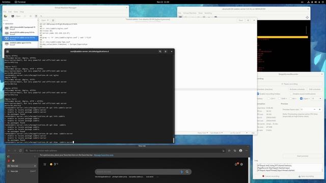
Task: Click the terminal search icon
Action: point(160,51)
